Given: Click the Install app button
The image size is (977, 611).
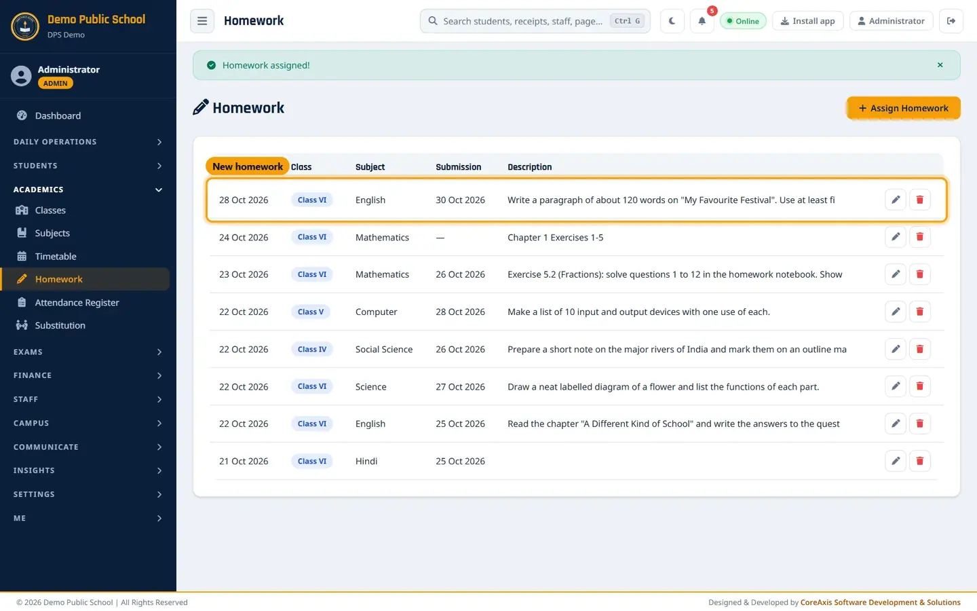Looking at the screenshot, I should pos(807,21).
